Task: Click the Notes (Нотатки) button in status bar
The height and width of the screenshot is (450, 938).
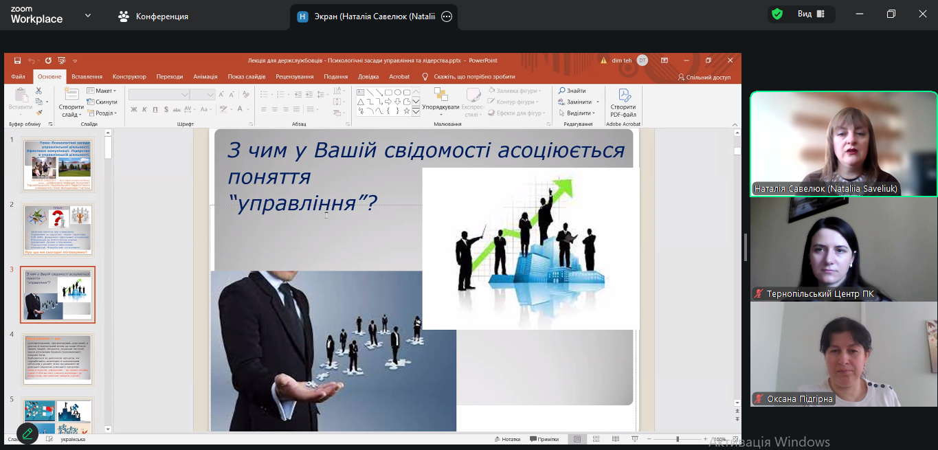Action: tap(507, 439)
